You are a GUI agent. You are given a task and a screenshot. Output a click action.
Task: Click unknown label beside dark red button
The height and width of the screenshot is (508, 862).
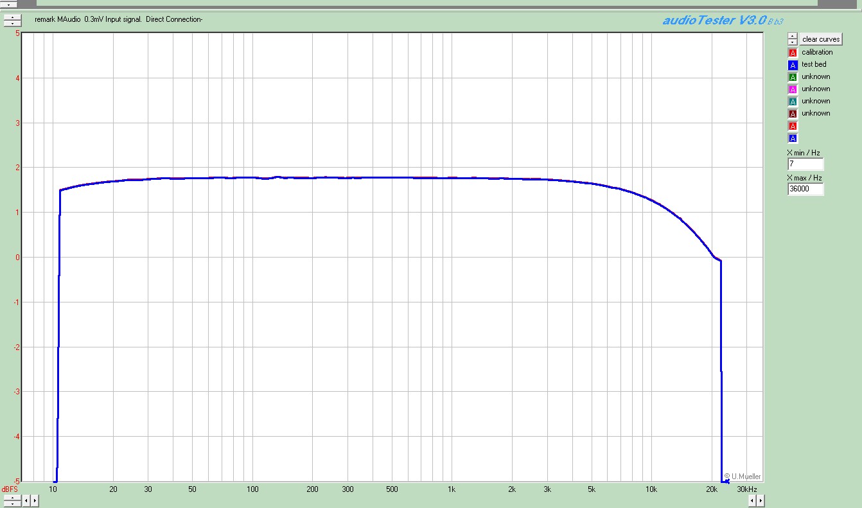[816, 114]
